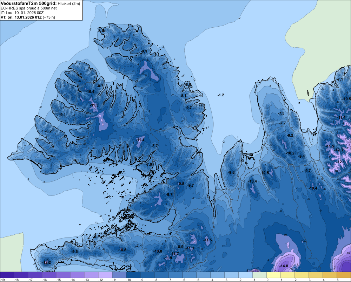Click the -19 legend scale label
This screenshot has height=282, width=351.
point(2,280)
